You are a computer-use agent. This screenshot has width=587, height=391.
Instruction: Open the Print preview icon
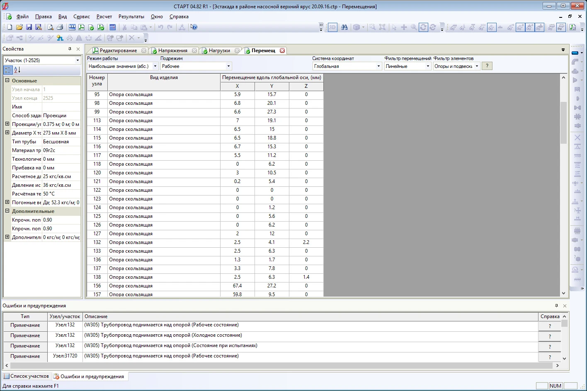50,27
